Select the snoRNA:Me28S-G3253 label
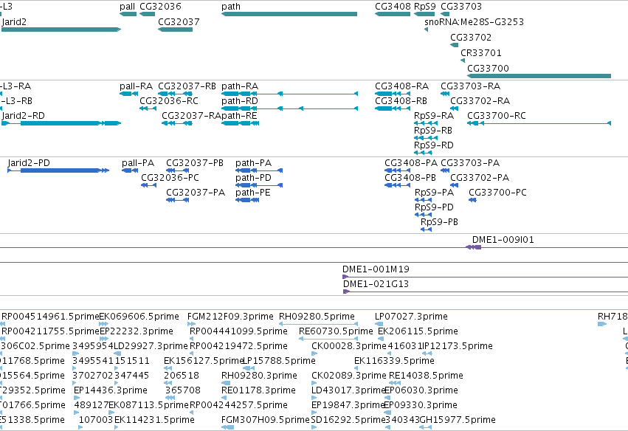Screen dimensions: 628x431 point(475,21)
